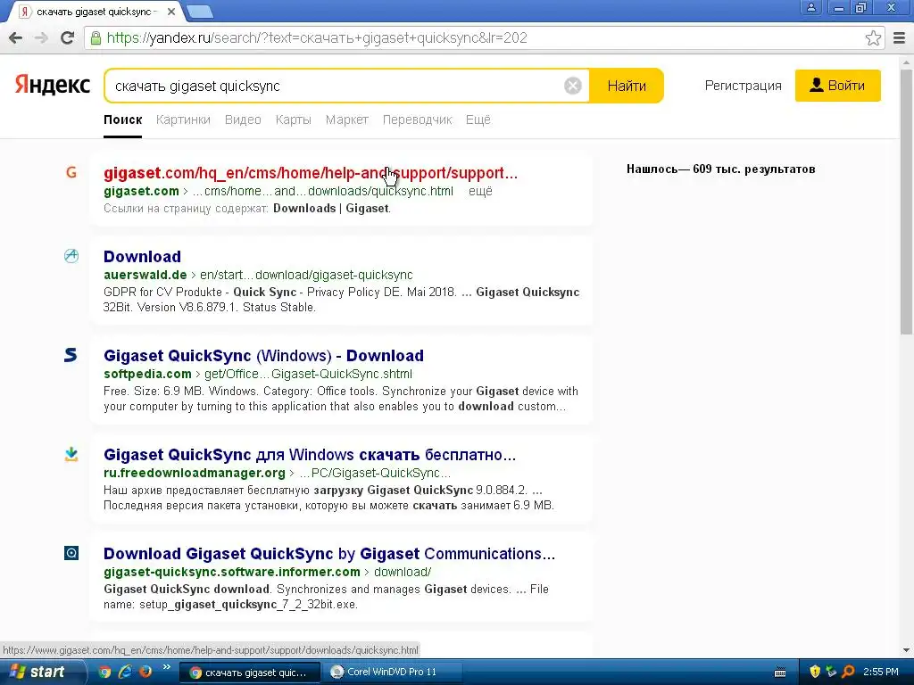Screen dimensions: 914x685
Task: Expand ещё next to the gigaset.com URL
Action: click(x=480, y=191)
